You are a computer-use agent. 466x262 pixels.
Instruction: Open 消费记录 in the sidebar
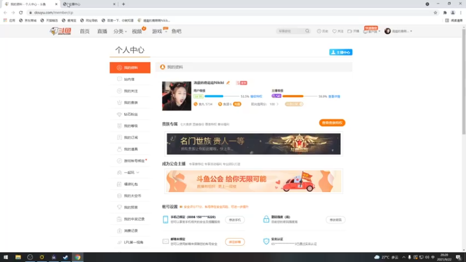pyautogui.click(x=130, y=231)
